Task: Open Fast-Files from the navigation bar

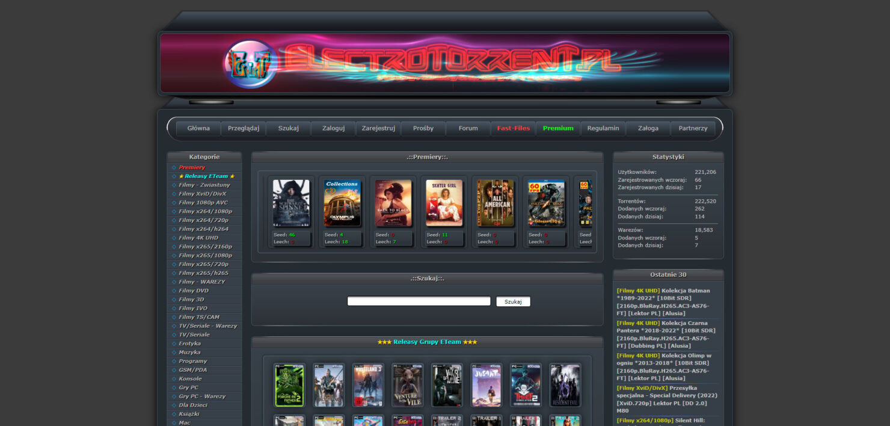Action: coord(513,128)
